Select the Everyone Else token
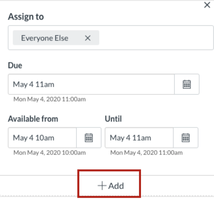The height and width of the screenshot is (199, 214). click(x=44, y=38)
